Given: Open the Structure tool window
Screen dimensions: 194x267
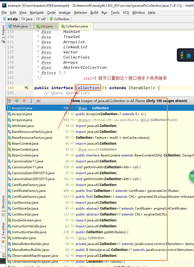Looking at the screenshot, I should (x=3, y=204).
